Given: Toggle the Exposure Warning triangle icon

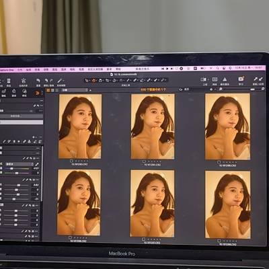Looking at the screenshot, I should [225, 79].
